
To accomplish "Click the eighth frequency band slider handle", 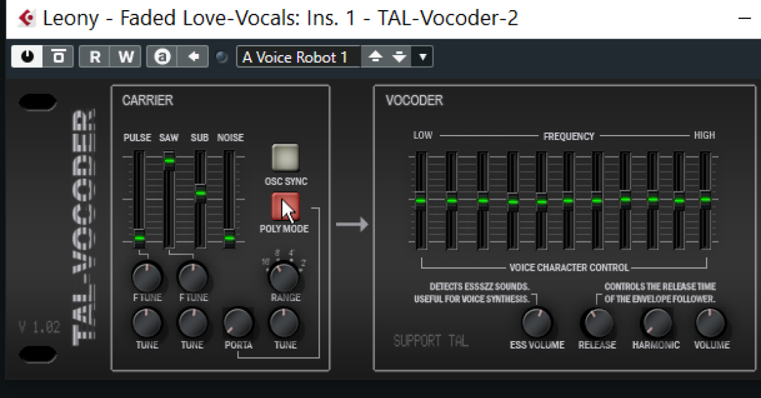I will pos(625,199).
